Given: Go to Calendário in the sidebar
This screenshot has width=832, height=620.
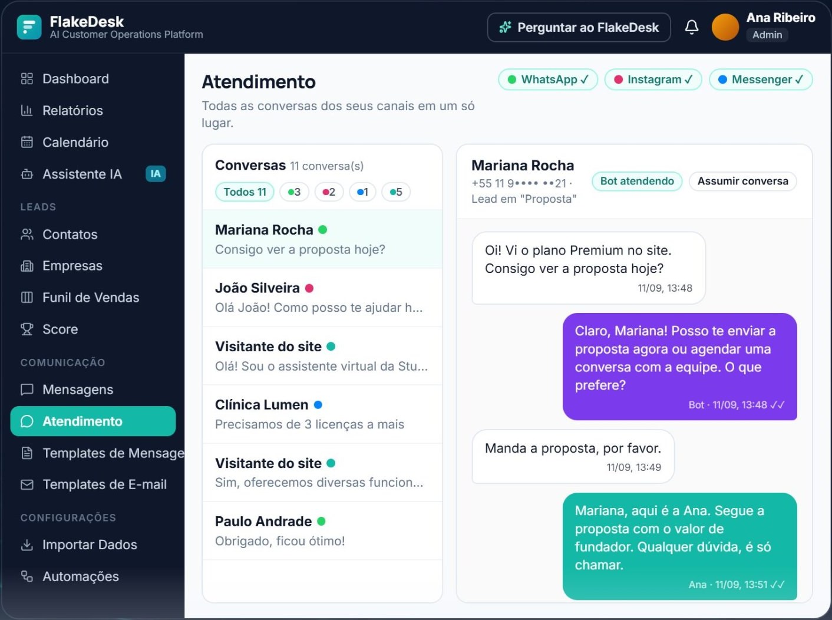Looking at the screenshot, I should [93, 143].
